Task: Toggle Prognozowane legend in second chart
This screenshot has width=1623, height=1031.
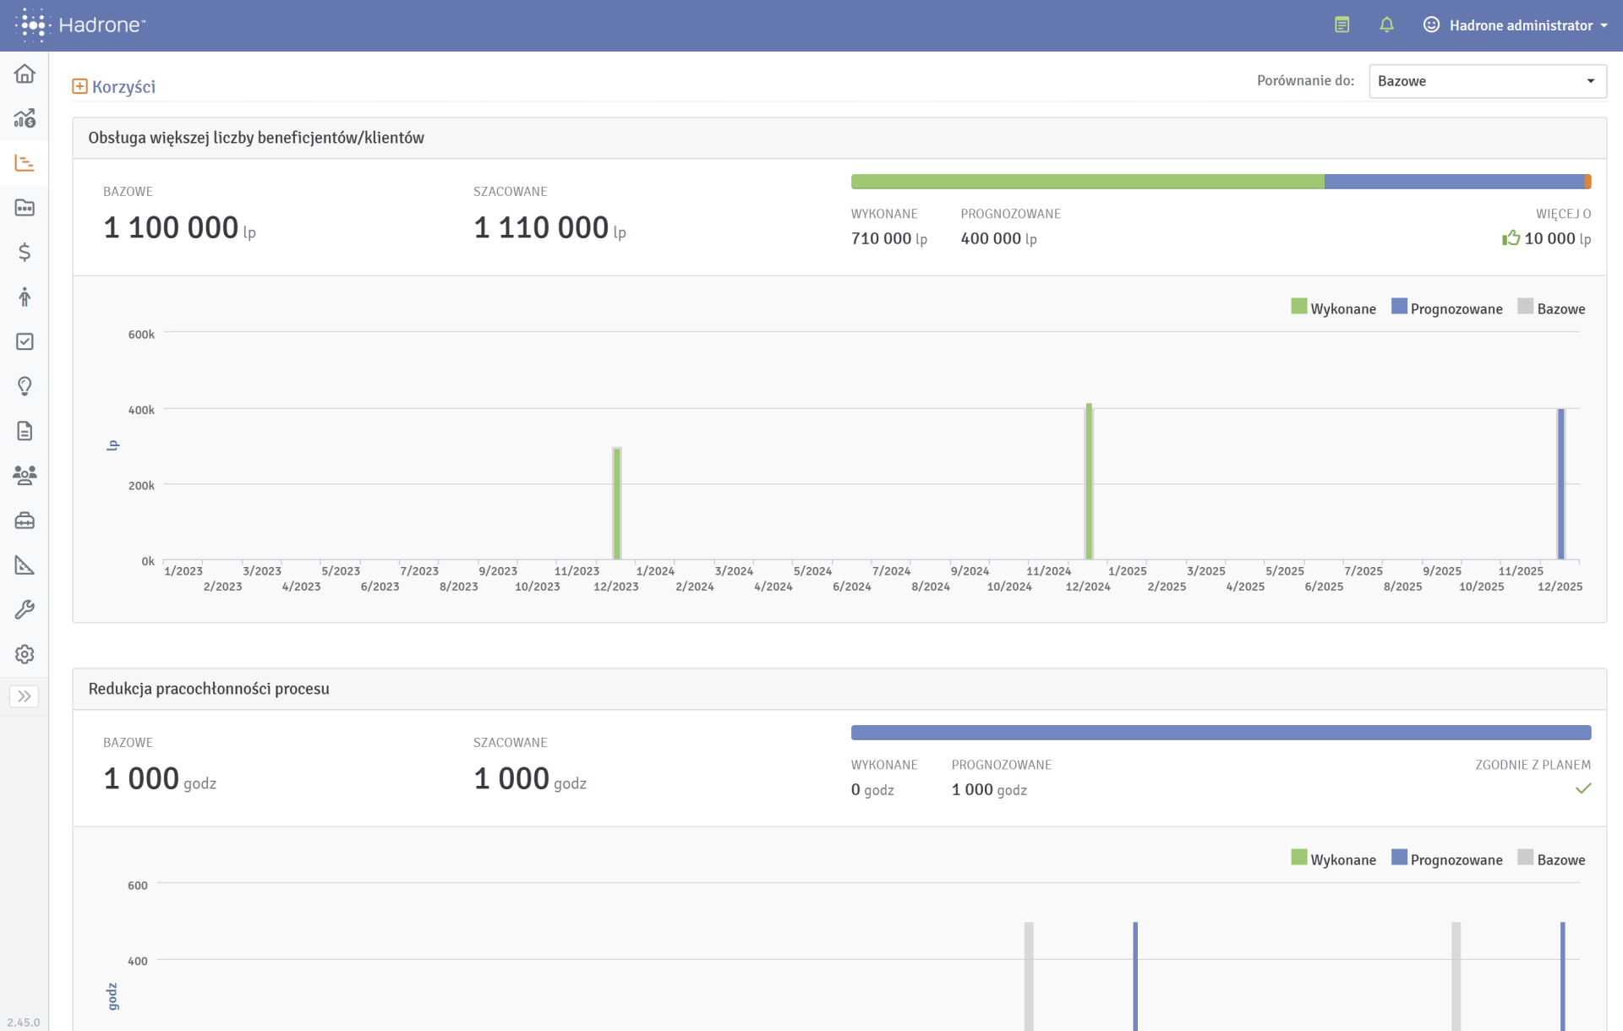Action: click(x=1446, y=859)
